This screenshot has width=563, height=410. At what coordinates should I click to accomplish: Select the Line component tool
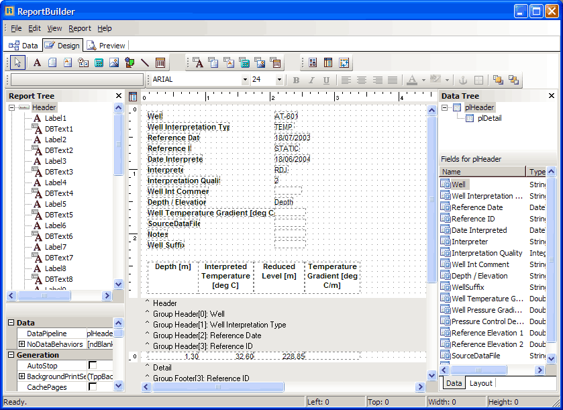tap(145, 62)
